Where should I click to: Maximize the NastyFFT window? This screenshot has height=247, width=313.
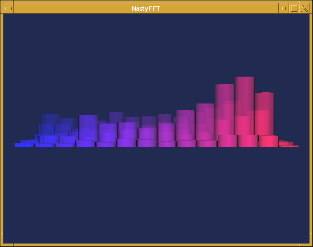pyautogui.click(x=294, y=8)
